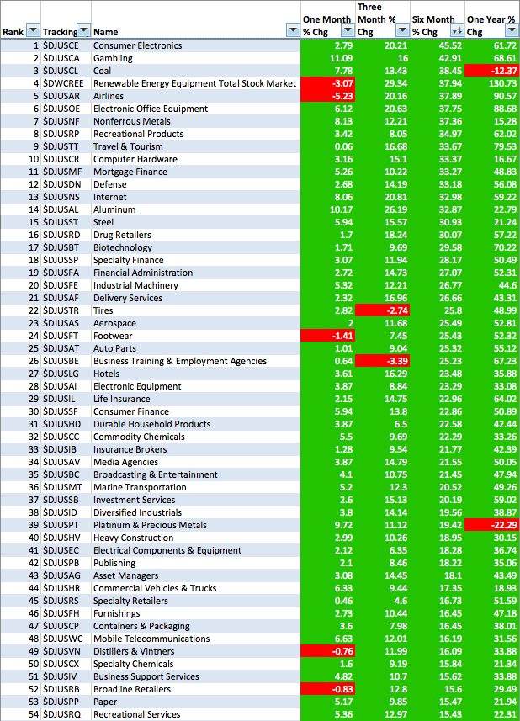Click the Durable Household Products cell

point(196,424)
